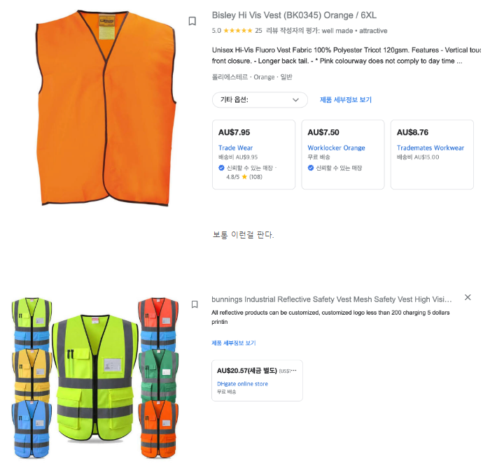490x470 pixels.
Task: Open the 기타 옵션 dropdown
Action: (260, 100)
